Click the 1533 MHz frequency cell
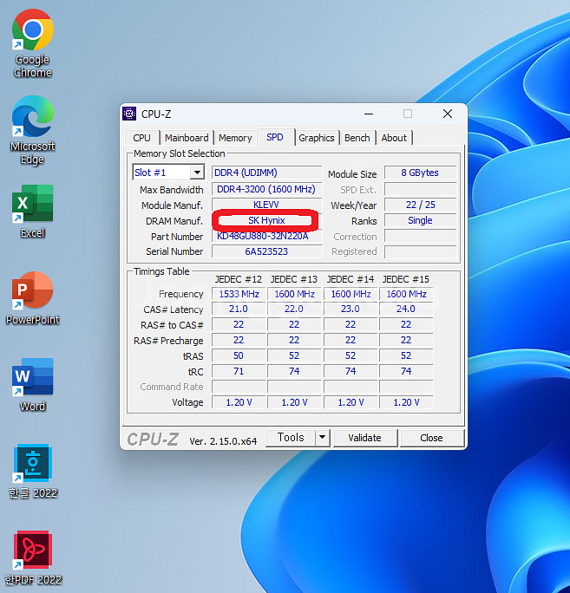The image size is (570, 593). click(239, 294)
